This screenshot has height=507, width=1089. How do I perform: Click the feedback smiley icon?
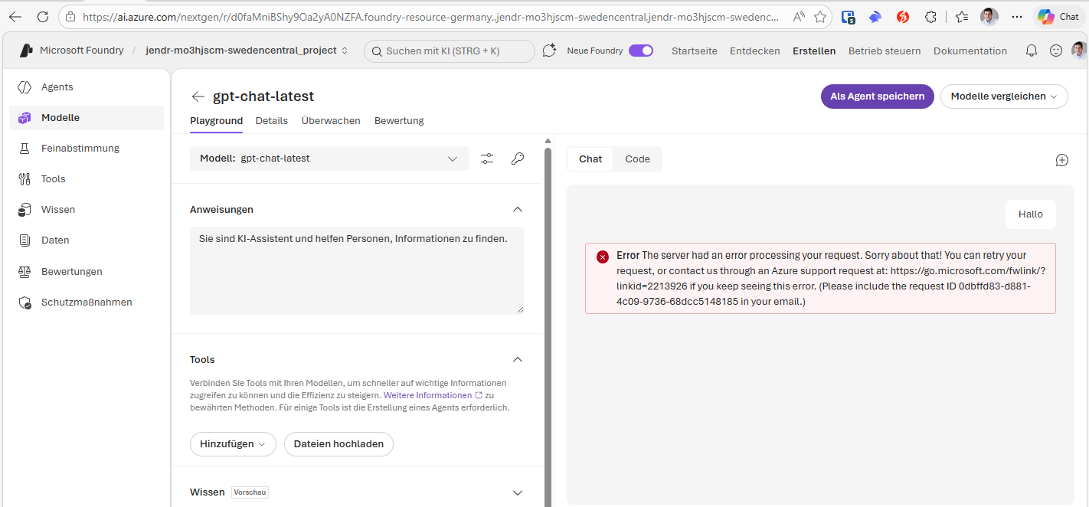coord(1056,51)
